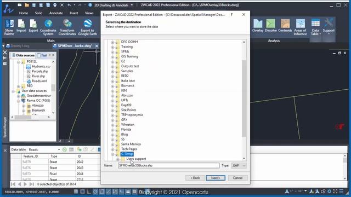This screenshot has width=351, height=197.
Task: Click the Print icon in title toolbar
Action: (55, 5)
